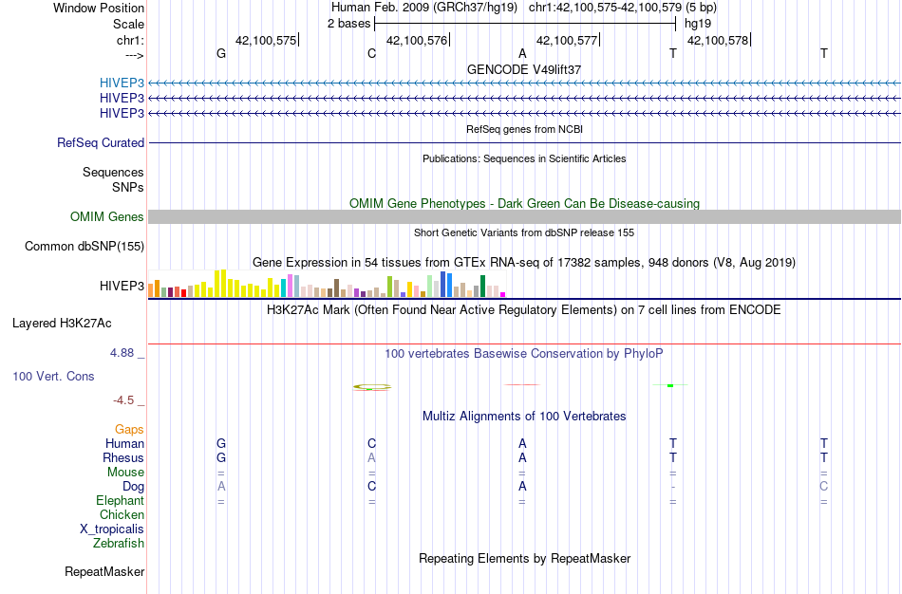The width and height of the screenshot is (902, 594).
Task: Open Publications: Sequences in Scientific Articles title
Action: 524,158
